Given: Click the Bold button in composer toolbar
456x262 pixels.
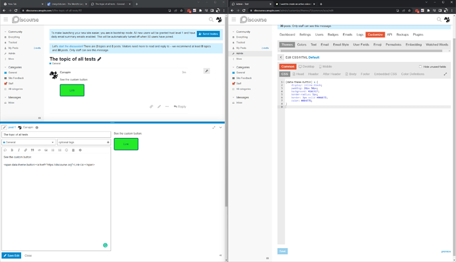Looking at the screenshot, I should tap(12, 150).
